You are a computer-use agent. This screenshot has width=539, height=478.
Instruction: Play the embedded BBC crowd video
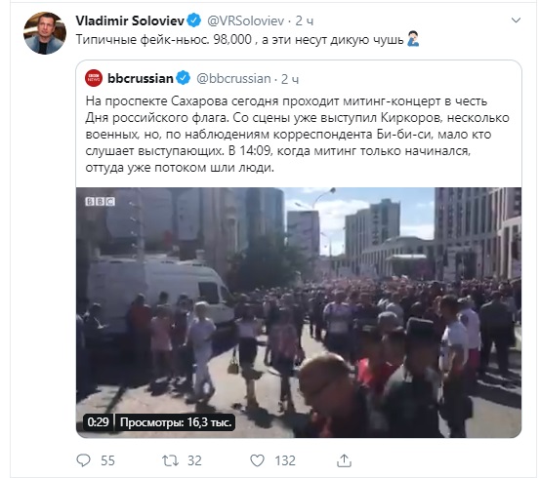click(299, 312)
